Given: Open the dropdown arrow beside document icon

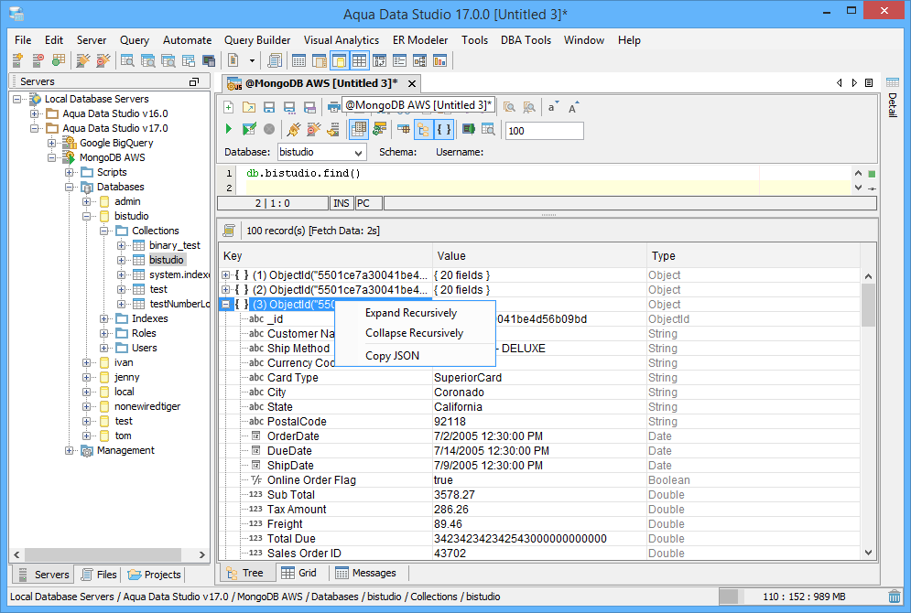Looking at the screenshot, I should [x=252, y=60].
